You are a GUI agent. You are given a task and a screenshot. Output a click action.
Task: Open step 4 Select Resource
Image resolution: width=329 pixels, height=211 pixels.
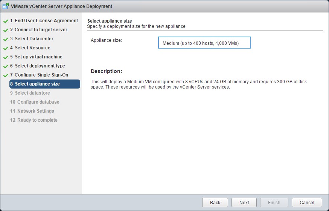(x=30, y=47)
